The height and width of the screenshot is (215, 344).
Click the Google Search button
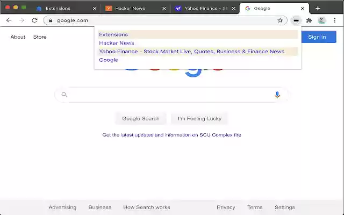click(141, 118)
